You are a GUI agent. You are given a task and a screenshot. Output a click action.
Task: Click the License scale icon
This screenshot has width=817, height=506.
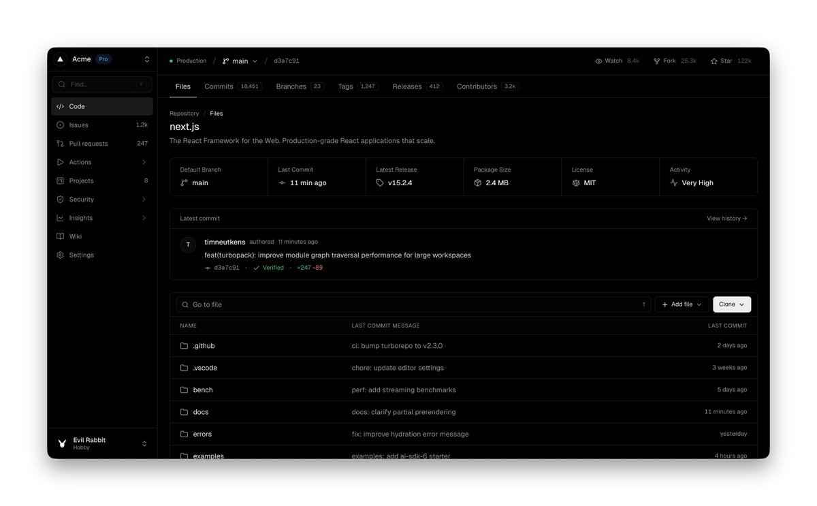(576, 183)
